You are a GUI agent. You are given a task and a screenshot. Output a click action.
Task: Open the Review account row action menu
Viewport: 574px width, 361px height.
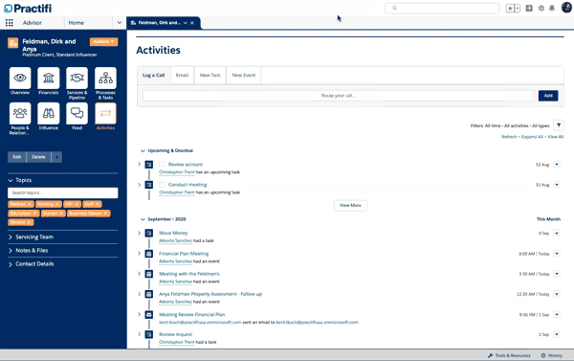click(557, 164)
